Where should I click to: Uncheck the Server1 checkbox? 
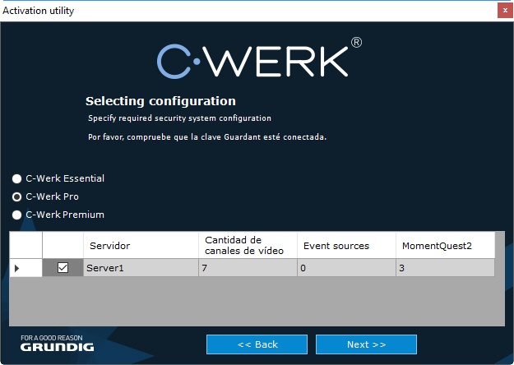(x=63, y=268)
